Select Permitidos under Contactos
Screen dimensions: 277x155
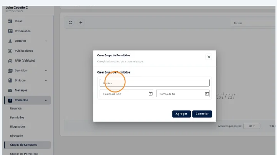point(17,117)
